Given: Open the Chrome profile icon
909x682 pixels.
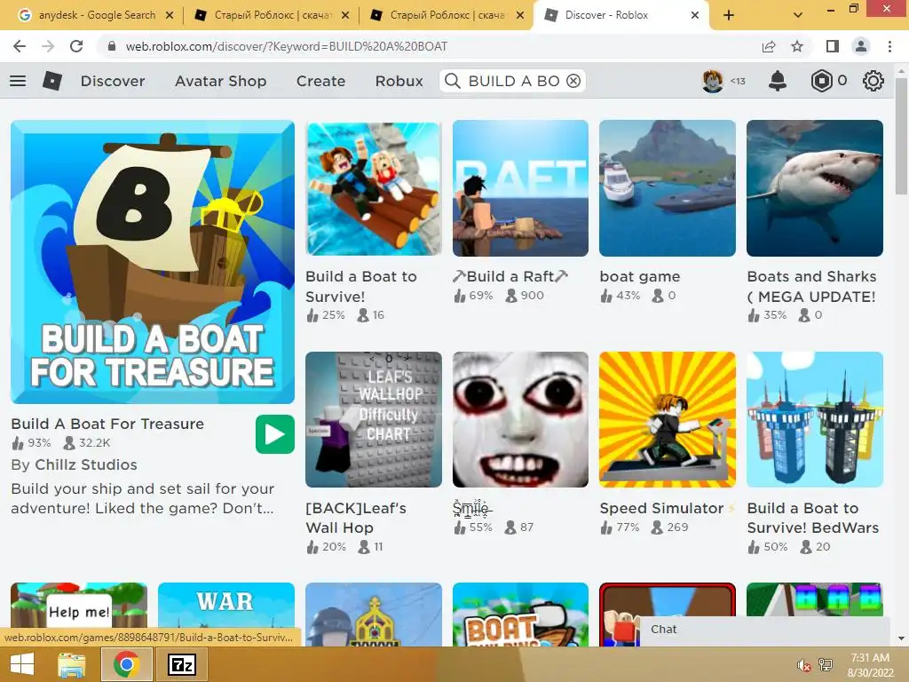Looking at the screenshot, I should click(x=861, y=46).
